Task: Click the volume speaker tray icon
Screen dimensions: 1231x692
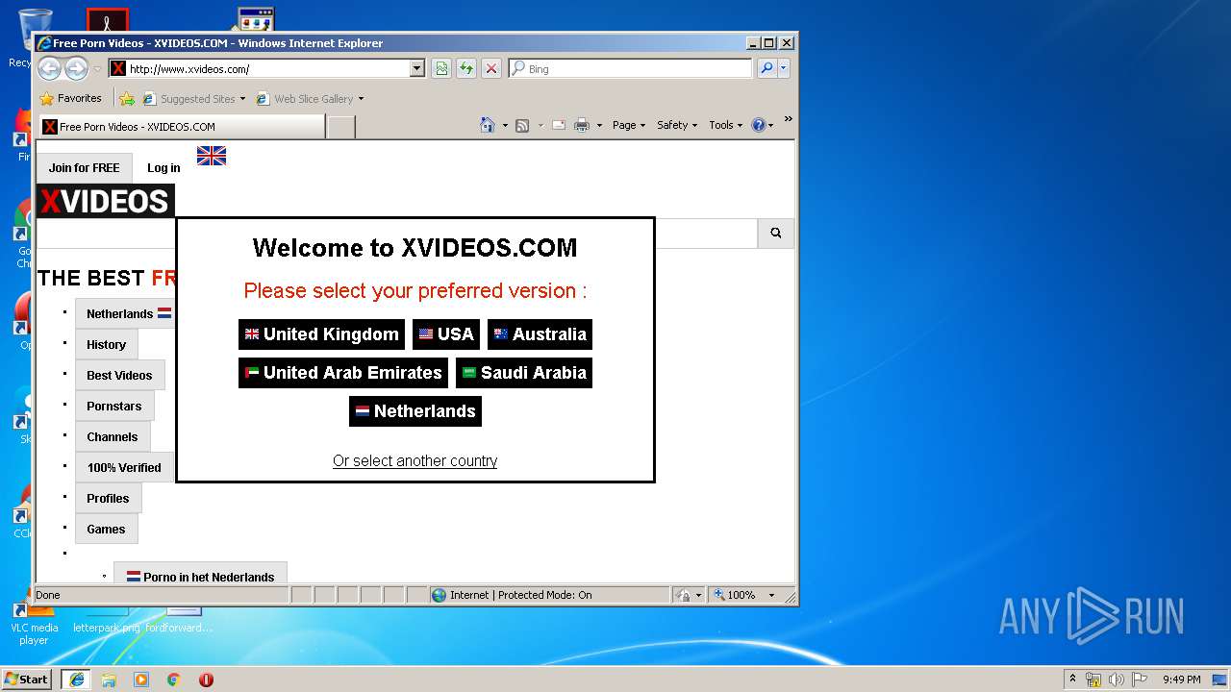Action: pyautogui.click(x=1117, y=680)
